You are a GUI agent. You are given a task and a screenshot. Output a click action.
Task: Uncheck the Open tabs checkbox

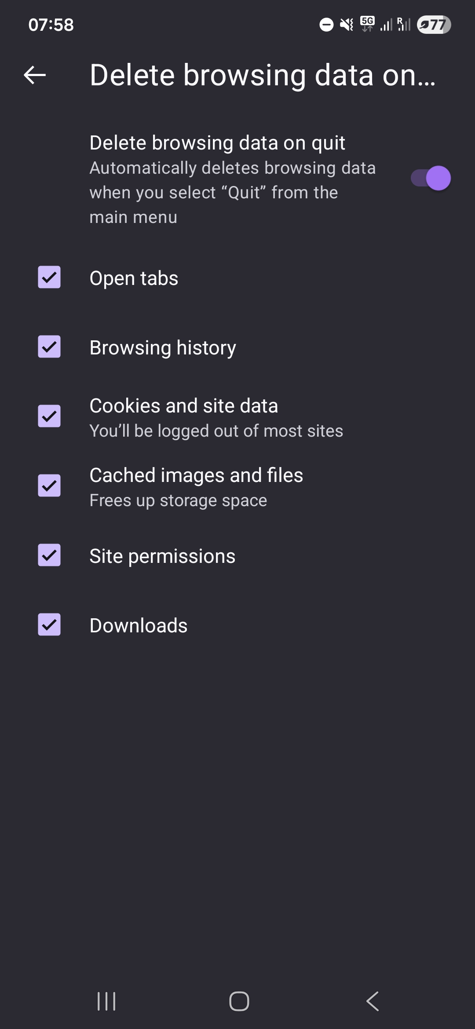point(49,277)
